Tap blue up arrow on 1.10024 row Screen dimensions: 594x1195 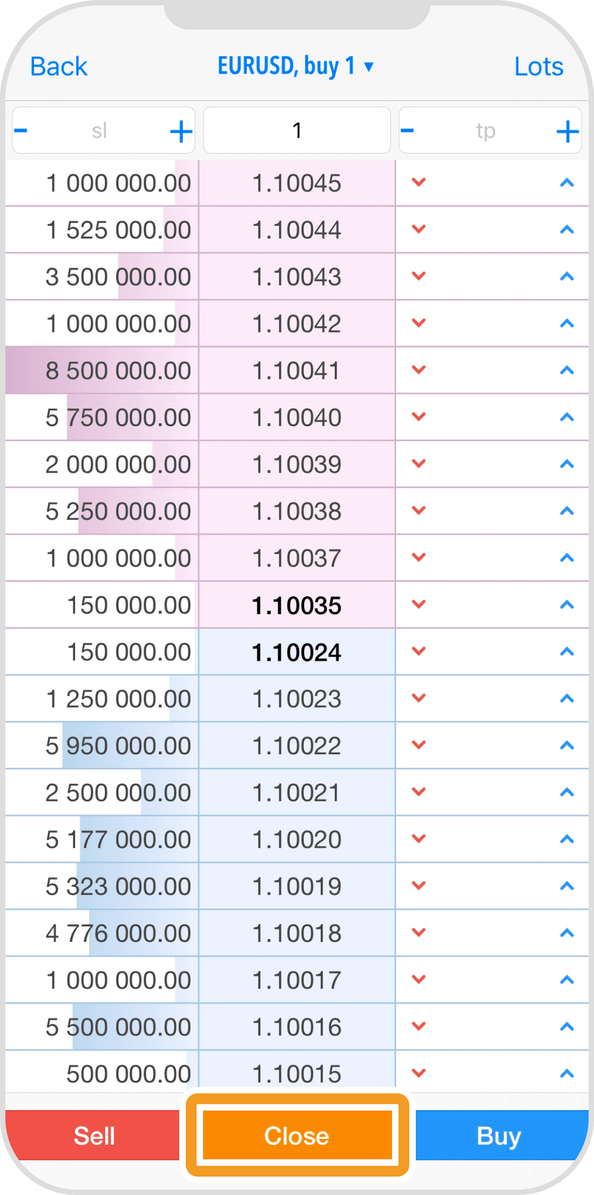click(x=566, y=652)
